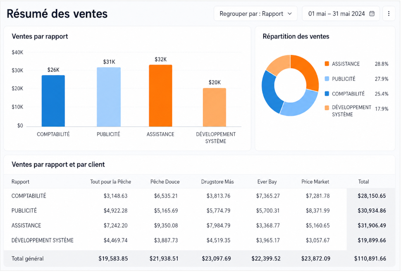The width and height of the screenshot is (401, 272).
Task: Click the $31,906.49 total cell
Action: click(x=372, y=225)
